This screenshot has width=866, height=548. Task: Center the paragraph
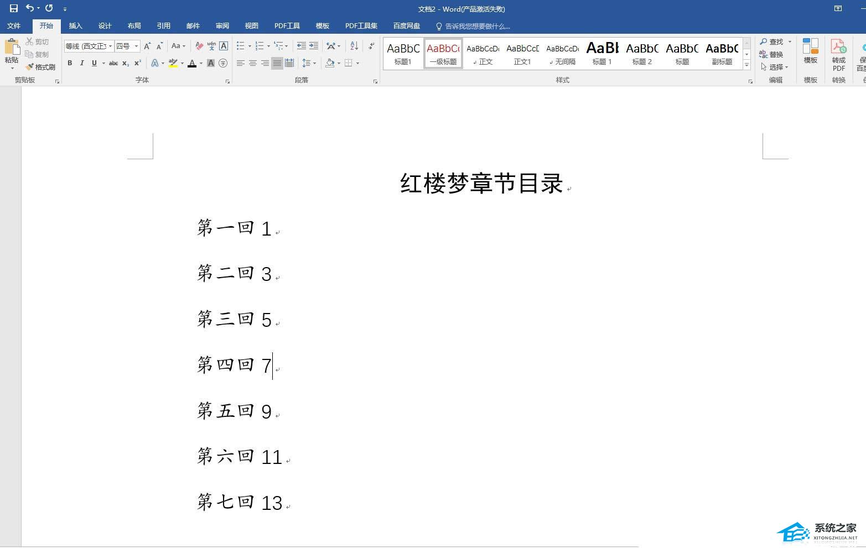253,63
